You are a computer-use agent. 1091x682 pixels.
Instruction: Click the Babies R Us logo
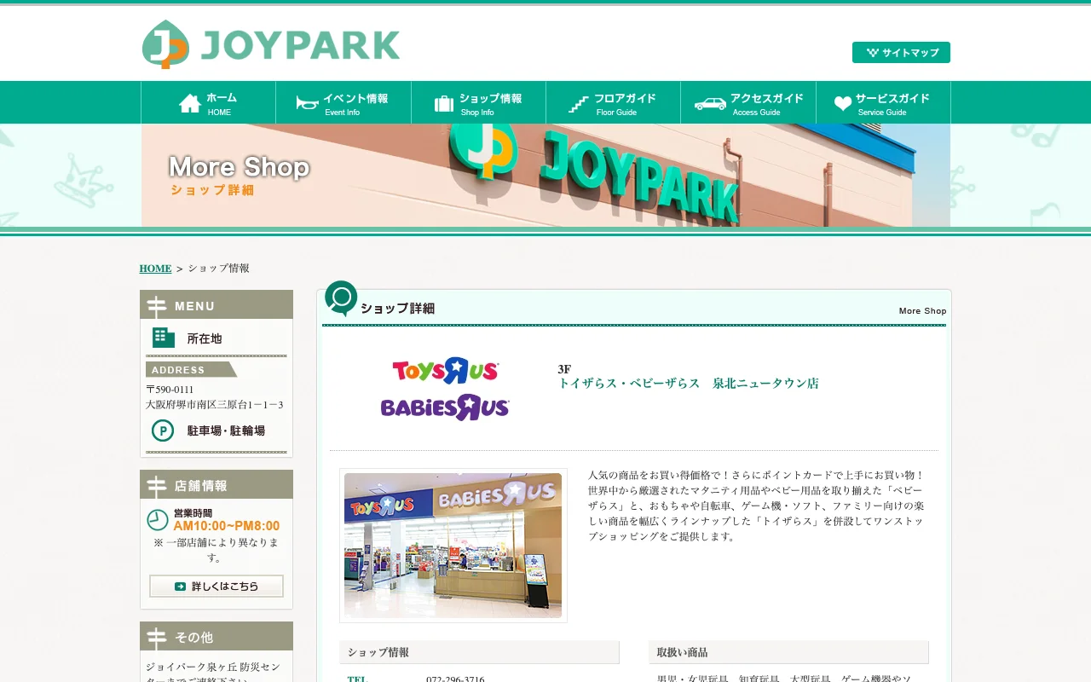[445, 407]
